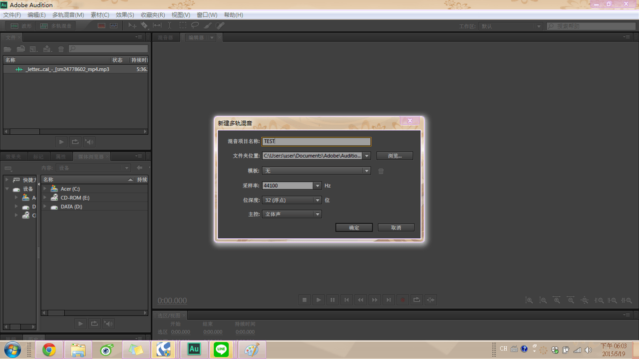Click the back arrow in the media browser
Viewport: 639px width, 359px height.
(x=140, y=168)
